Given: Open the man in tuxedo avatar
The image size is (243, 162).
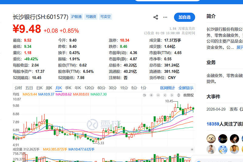Looking at the screenshot, I should tap(234, 149).
